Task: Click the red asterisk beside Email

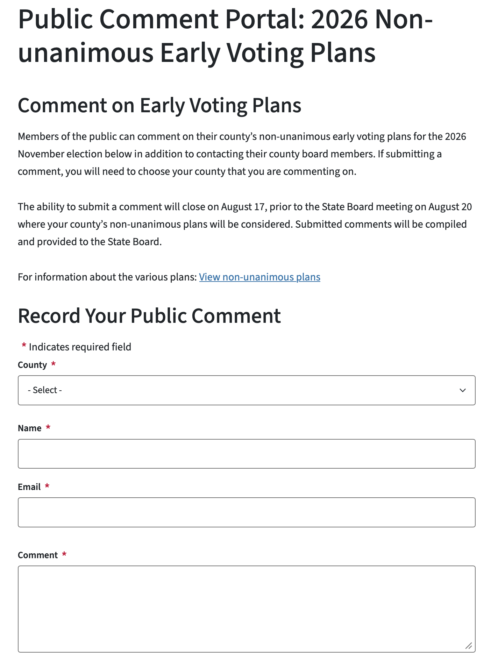Action: click(47, 486)
